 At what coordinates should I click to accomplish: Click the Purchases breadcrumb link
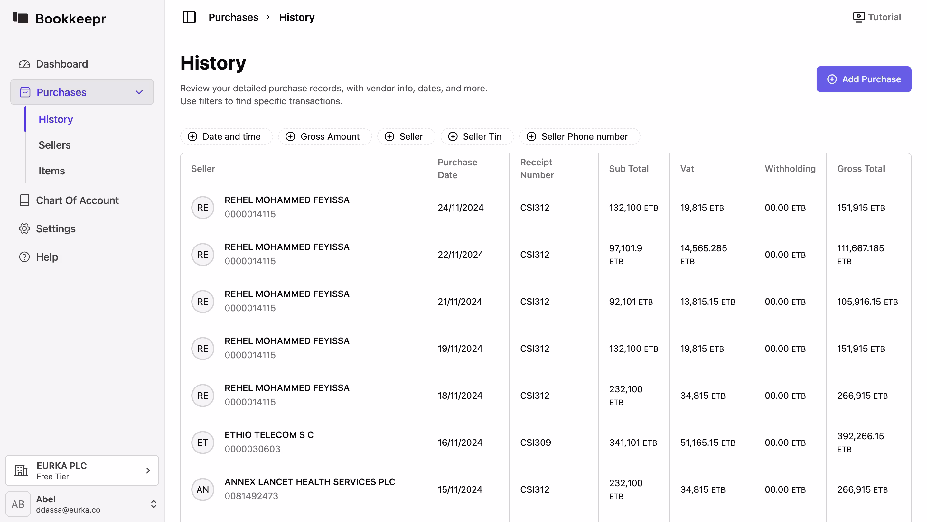233,17
